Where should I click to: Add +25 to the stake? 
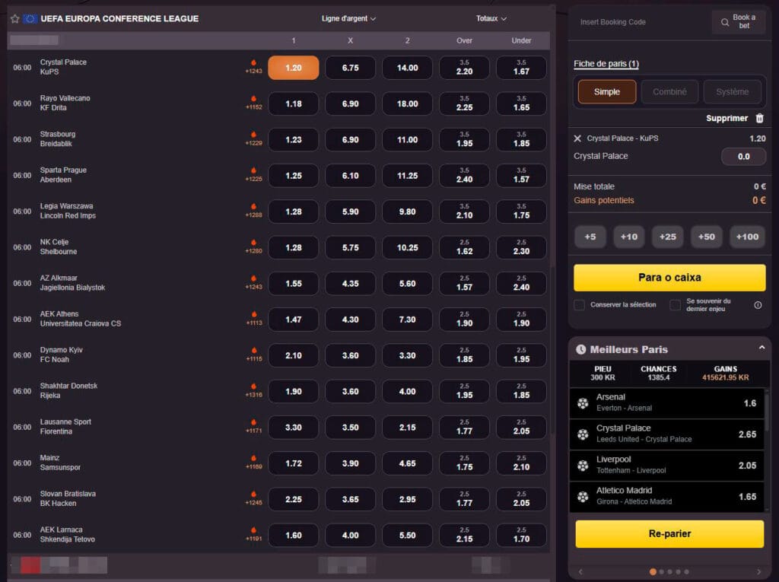(668, 237)
